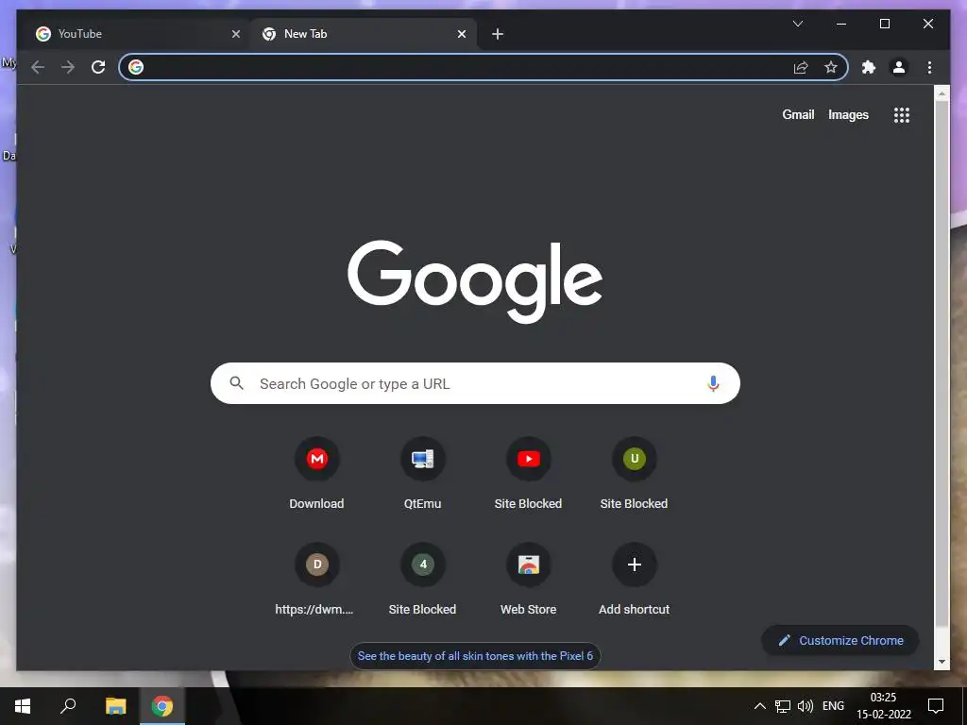Click the Customize Chrome button
Screen dimensions: 967x725
(840, 641)
